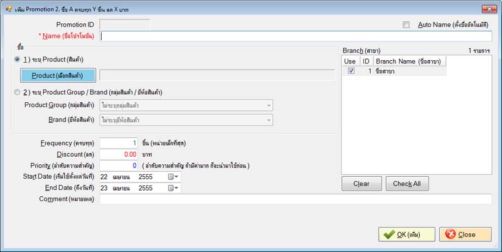Click the application icon in title bar
The width and height of the screenshot is (502, 252).
click(x=8, y=9)
